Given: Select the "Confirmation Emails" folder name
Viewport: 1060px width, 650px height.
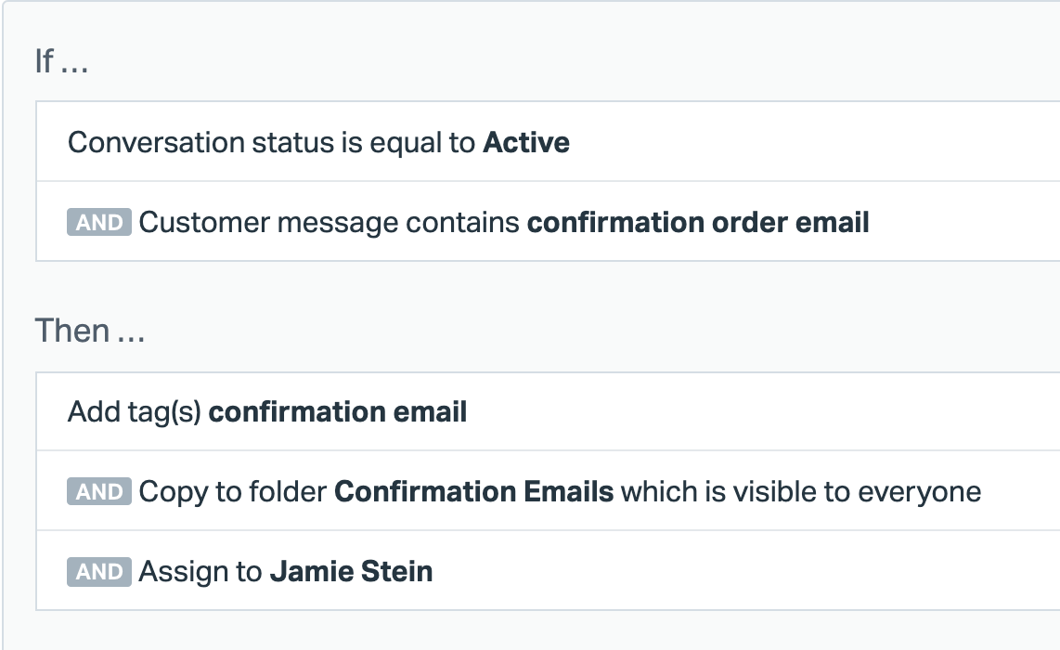Looking at the screenshot, I should pos(473,491).
